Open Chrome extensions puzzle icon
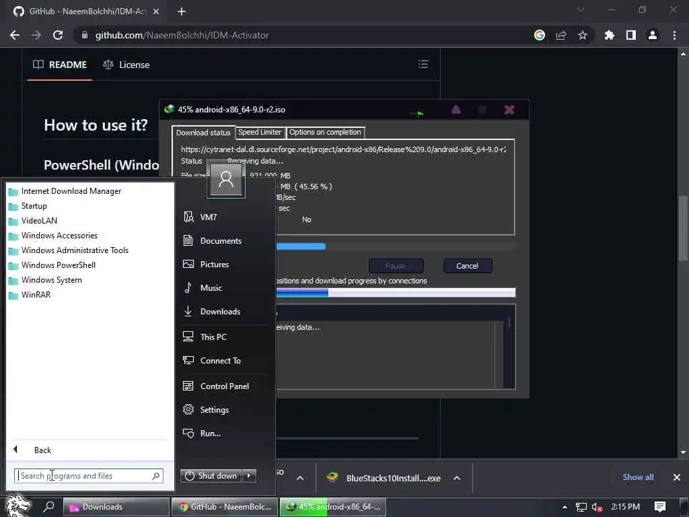The image size is (689, 517). [610, 35]
